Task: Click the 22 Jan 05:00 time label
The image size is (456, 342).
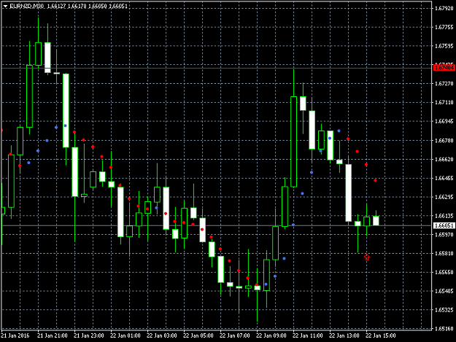Action: pos(198,335)
